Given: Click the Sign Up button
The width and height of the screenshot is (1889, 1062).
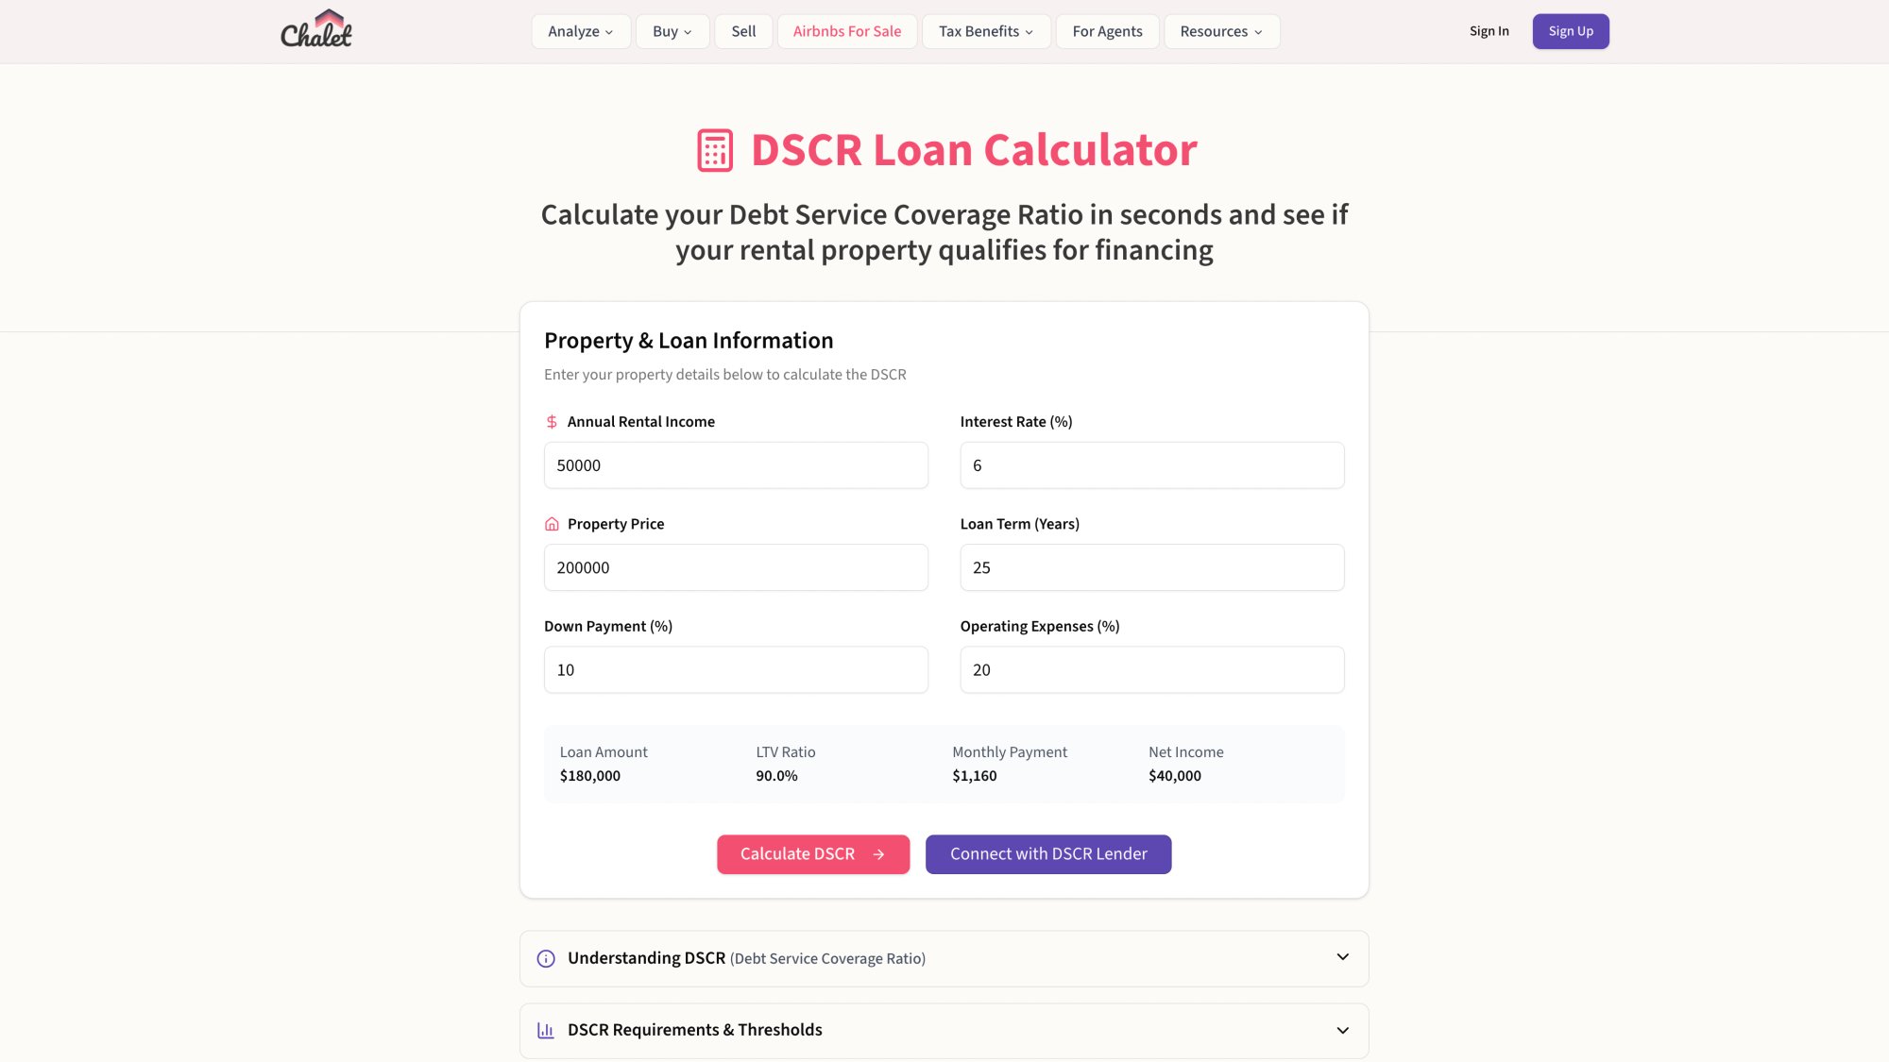Looking at the screenshot, I should click(1571, 30).
